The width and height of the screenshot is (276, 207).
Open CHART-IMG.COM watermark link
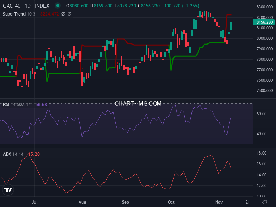tap(138, 103)
